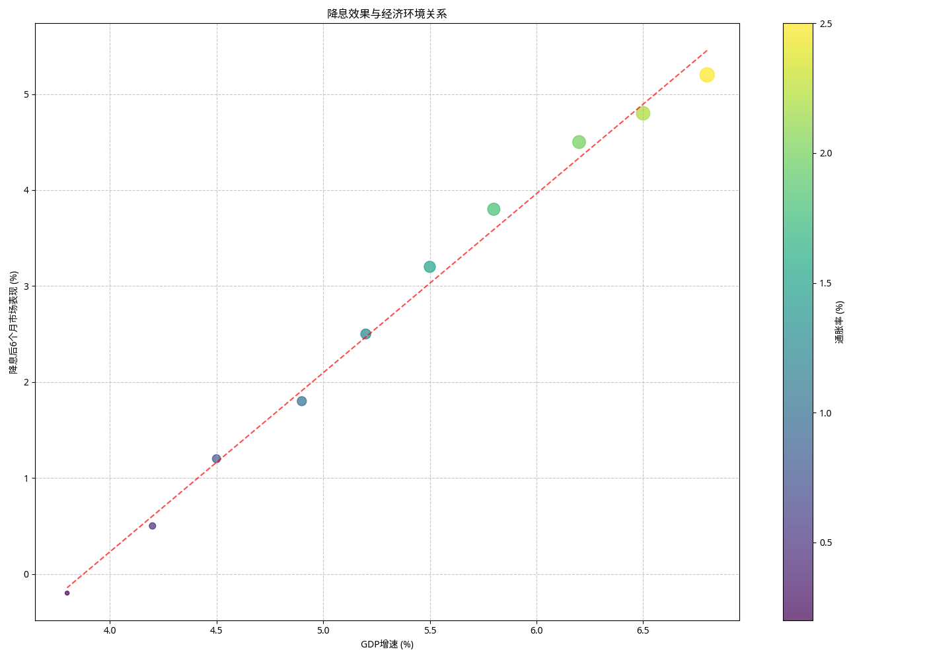Click the yellow-green point at GDP 6.5
This screenshot has height=660, width=925.
pos(643,113)
